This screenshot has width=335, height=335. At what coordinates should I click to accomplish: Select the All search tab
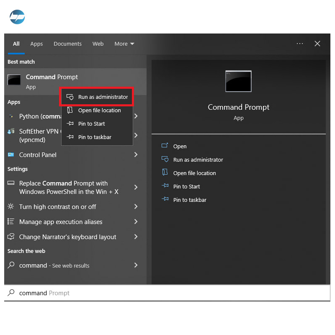click(16, 44)
